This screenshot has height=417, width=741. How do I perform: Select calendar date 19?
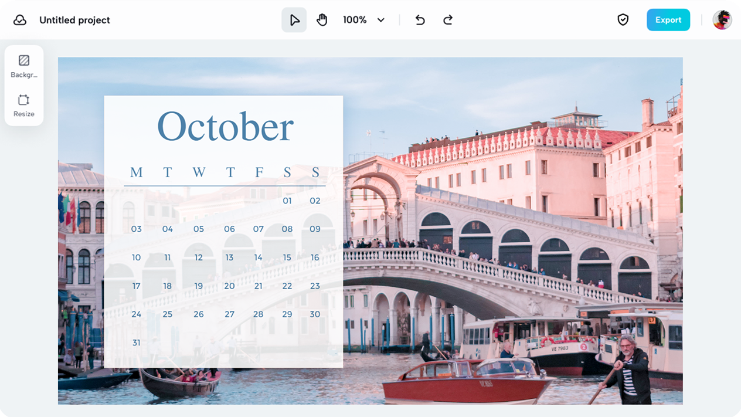coord(199,286)
